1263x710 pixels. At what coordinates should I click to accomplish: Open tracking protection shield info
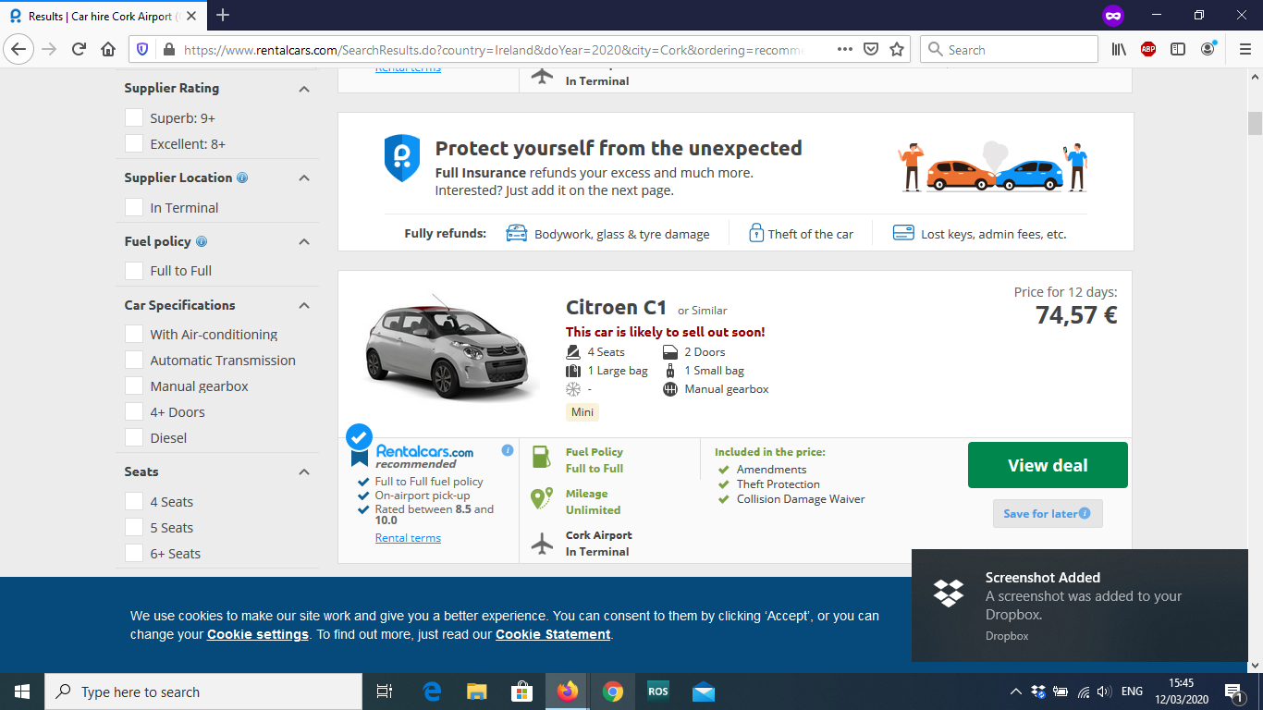142,49
